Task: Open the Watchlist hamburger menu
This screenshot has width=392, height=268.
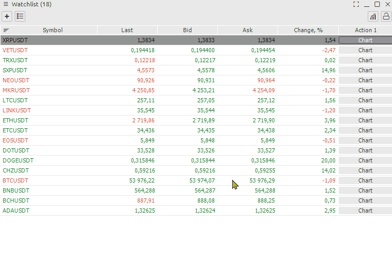Action: click(5, 4)
